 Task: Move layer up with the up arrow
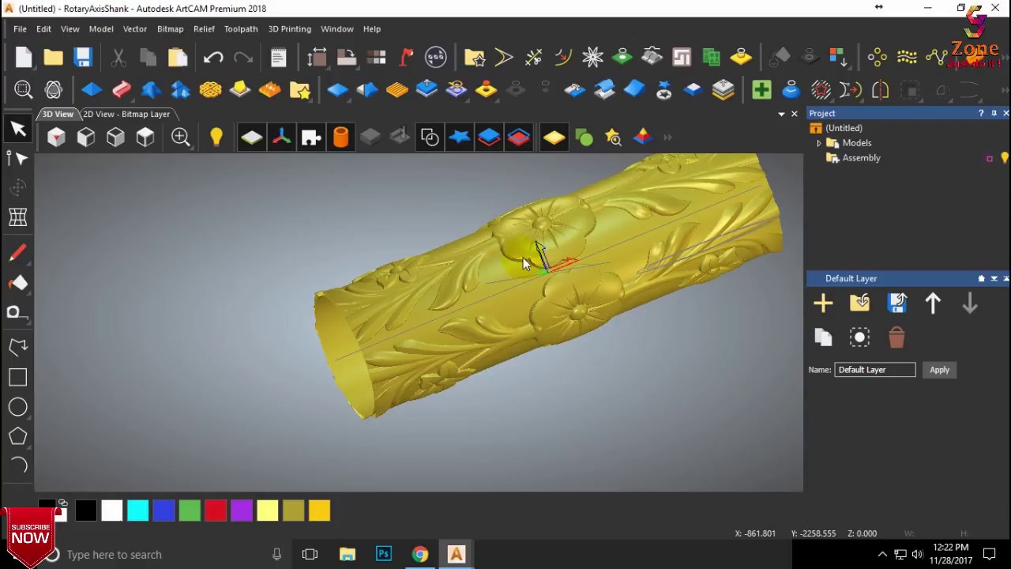pos(933,303)
